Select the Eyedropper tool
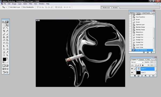Image resolution: width=161 pixels, height=97 pixels. [x=7, y=52]
